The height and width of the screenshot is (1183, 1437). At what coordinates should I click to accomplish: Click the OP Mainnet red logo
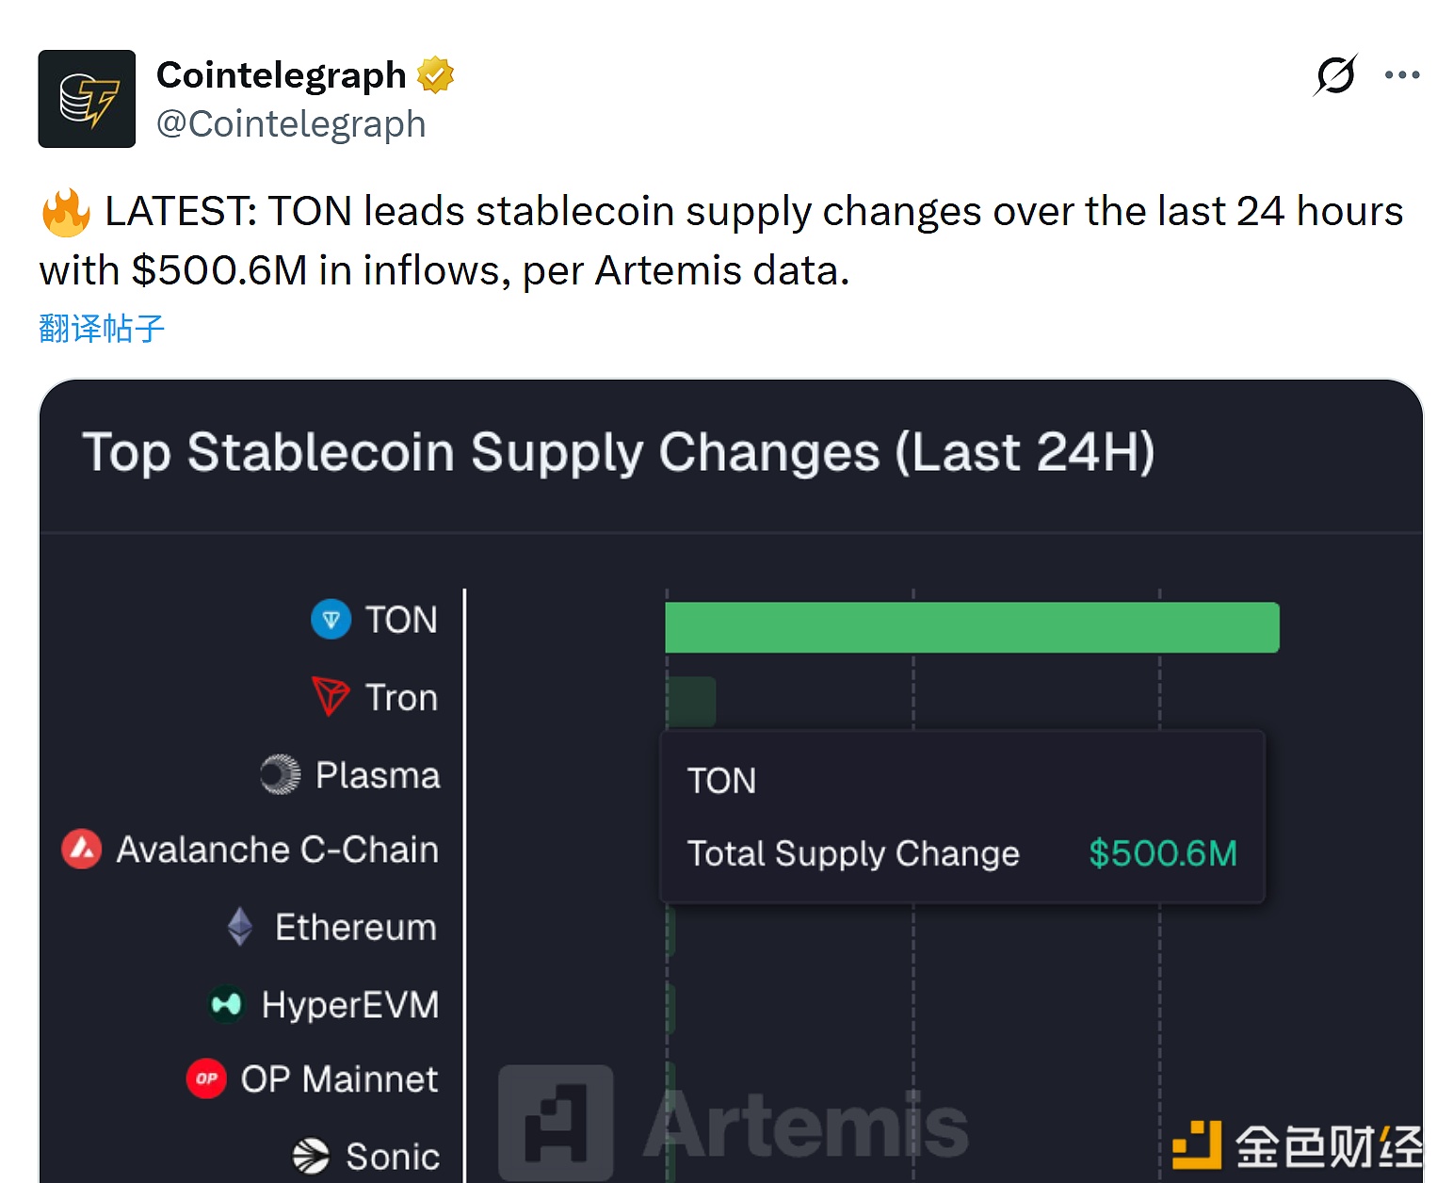coord(206,1078)
